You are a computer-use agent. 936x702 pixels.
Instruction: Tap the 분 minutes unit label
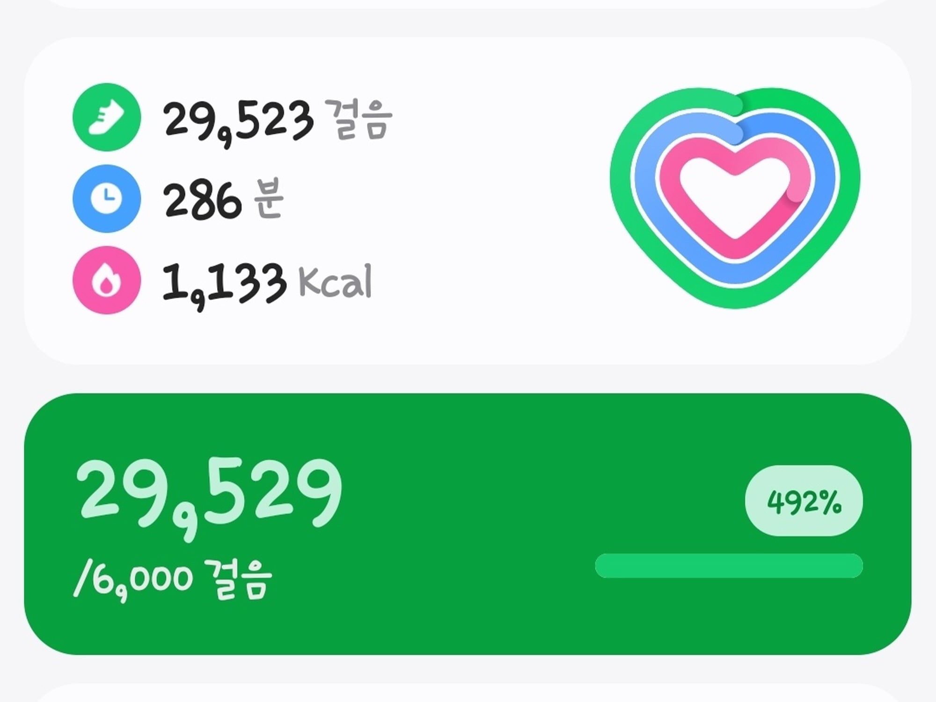[269, 198]
